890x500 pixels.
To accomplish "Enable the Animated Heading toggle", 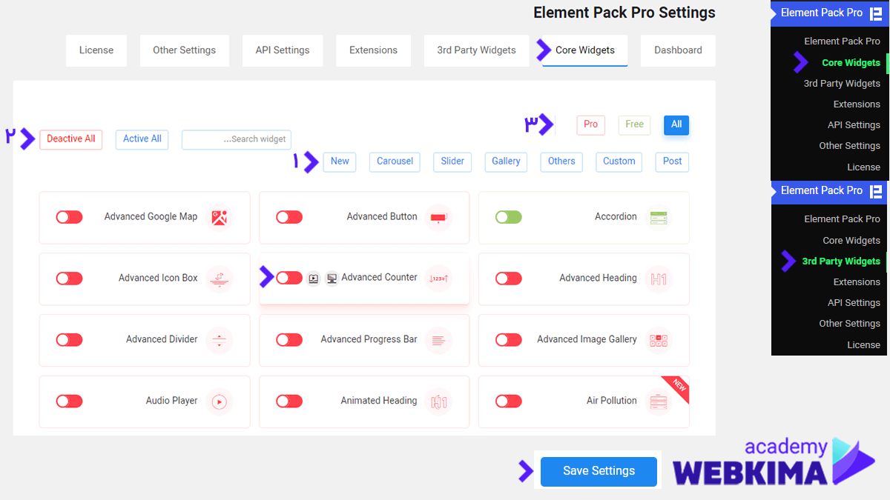I will (x=289, y=401).
